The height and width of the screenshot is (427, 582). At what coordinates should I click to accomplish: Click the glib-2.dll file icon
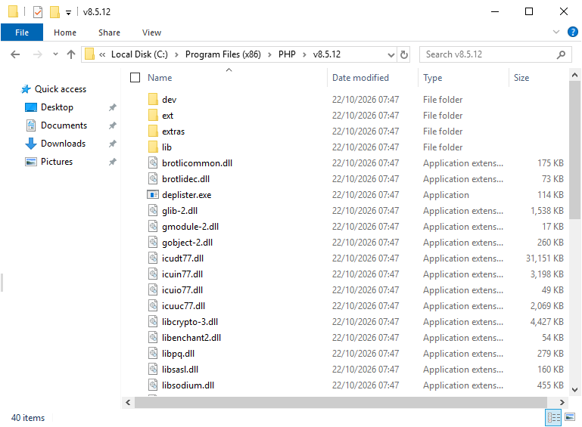pos(153,211)
